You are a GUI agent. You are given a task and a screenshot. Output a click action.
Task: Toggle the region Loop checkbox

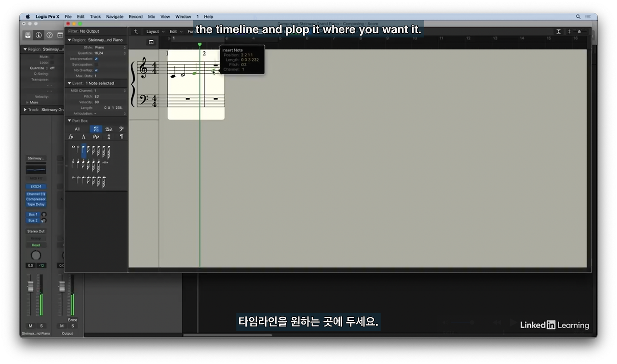[x=52, y=63]
